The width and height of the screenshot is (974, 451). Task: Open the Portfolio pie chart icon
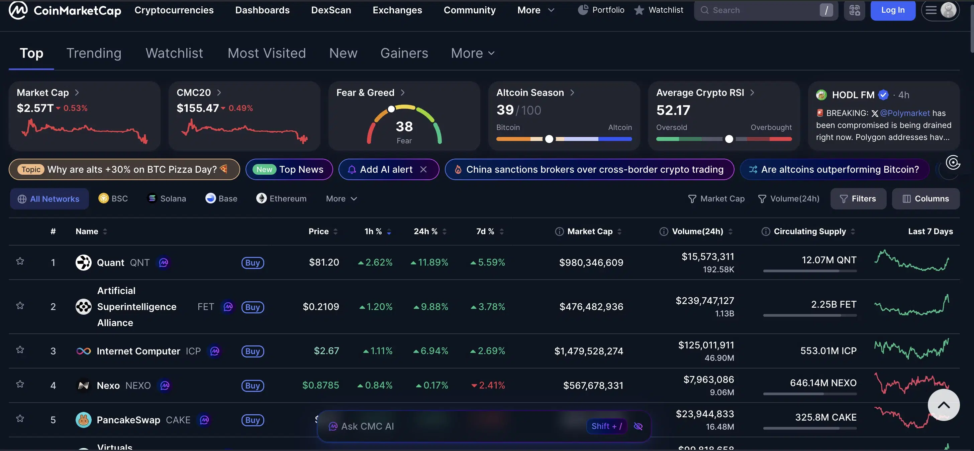pyautogui.click(x=583, y=10)
